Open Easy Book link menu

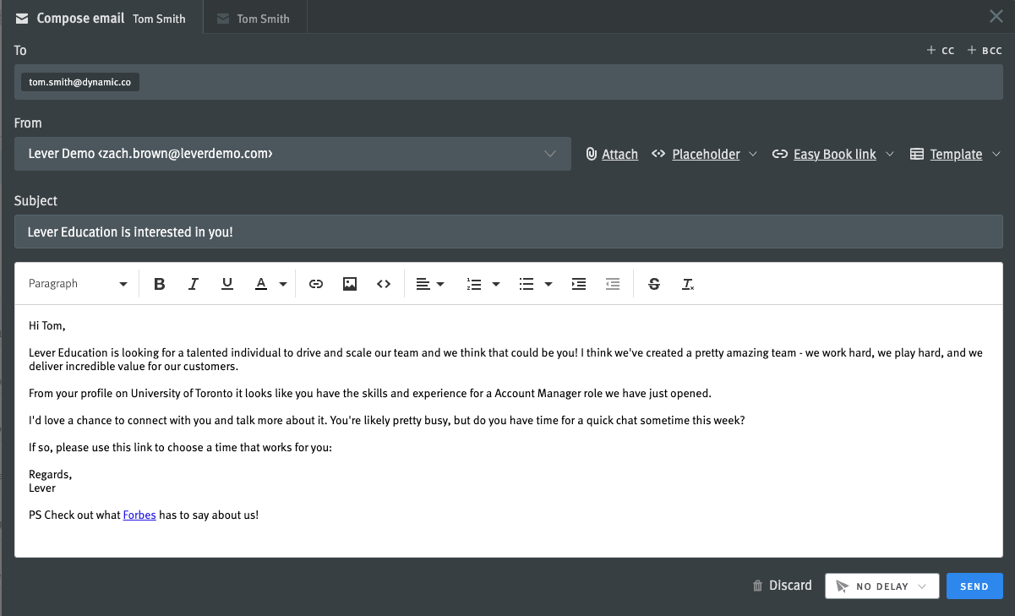click(x=835, y=154)
